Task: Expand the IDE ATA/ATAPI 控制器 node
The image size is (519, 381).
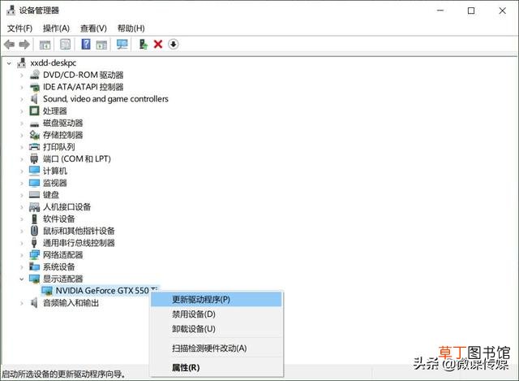Action: pyautogui.click(x=22, y=88)
